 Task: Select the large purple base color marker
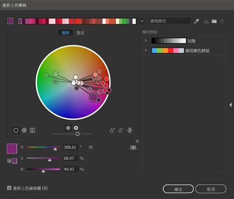click(x=93, y=97)
